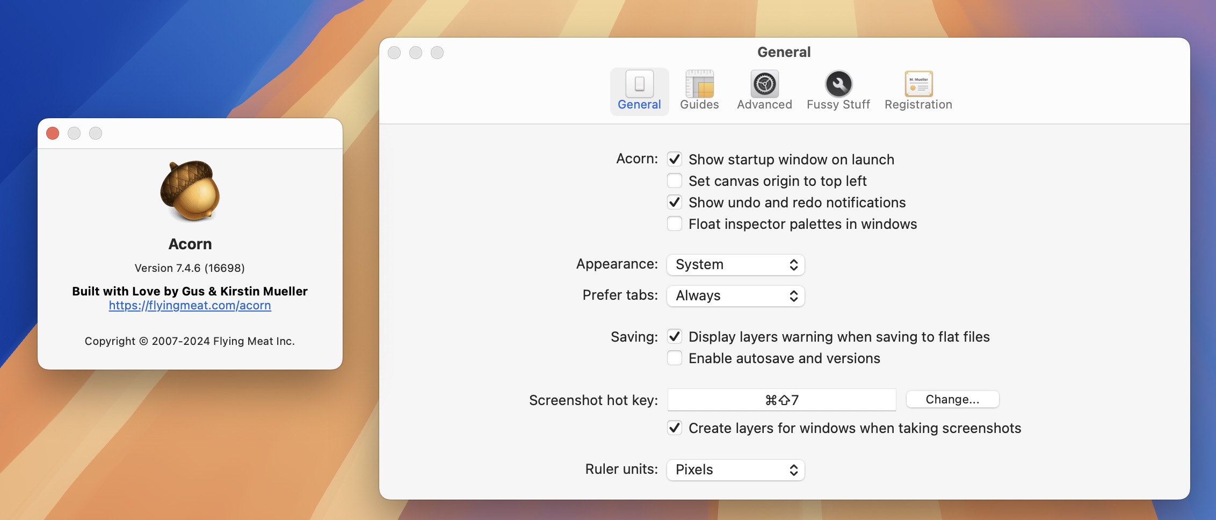Click the Version 7.4.6 (16698) text
This screenshot has height=520, width=1216.
click(x=190, y=268)
